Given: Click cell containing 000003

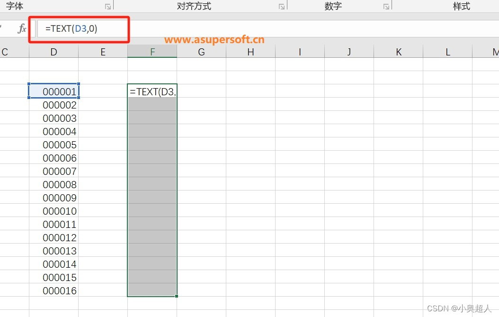Looking at the screenshot, I should pos(53,118).
